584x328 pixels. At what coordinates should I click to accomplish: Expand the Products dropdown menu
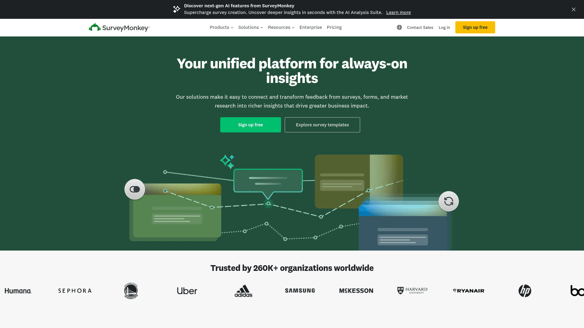pos(221,27)
